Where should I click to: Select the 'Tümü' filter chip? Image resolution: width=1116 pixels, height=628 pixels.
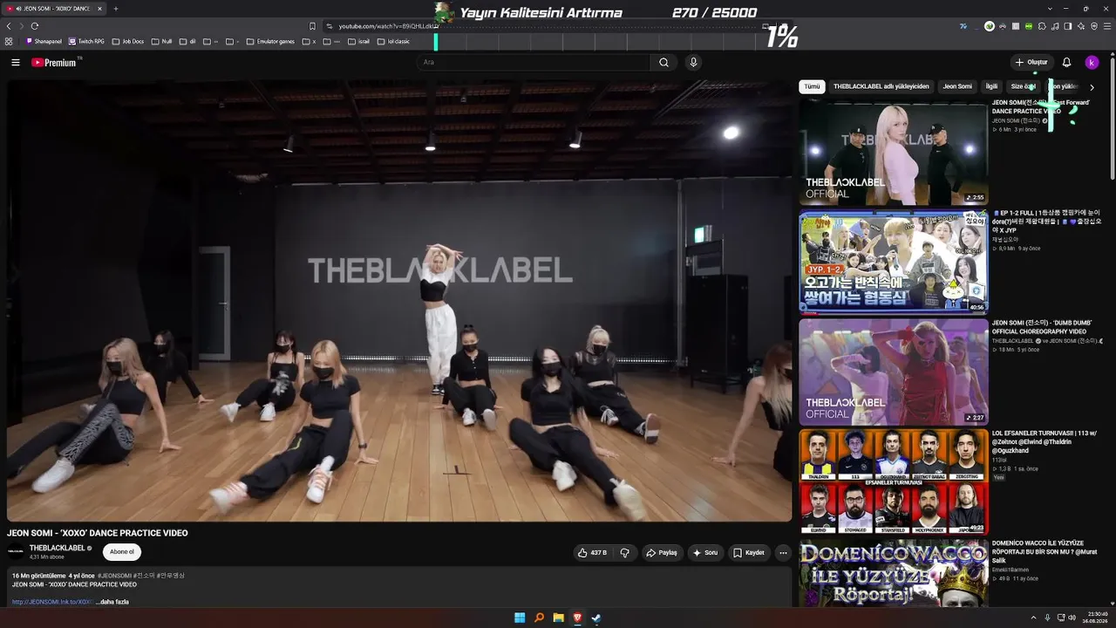[812, 86]
